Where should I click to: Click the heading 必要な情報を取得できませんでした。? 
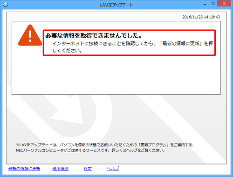[x=94, y=36]
